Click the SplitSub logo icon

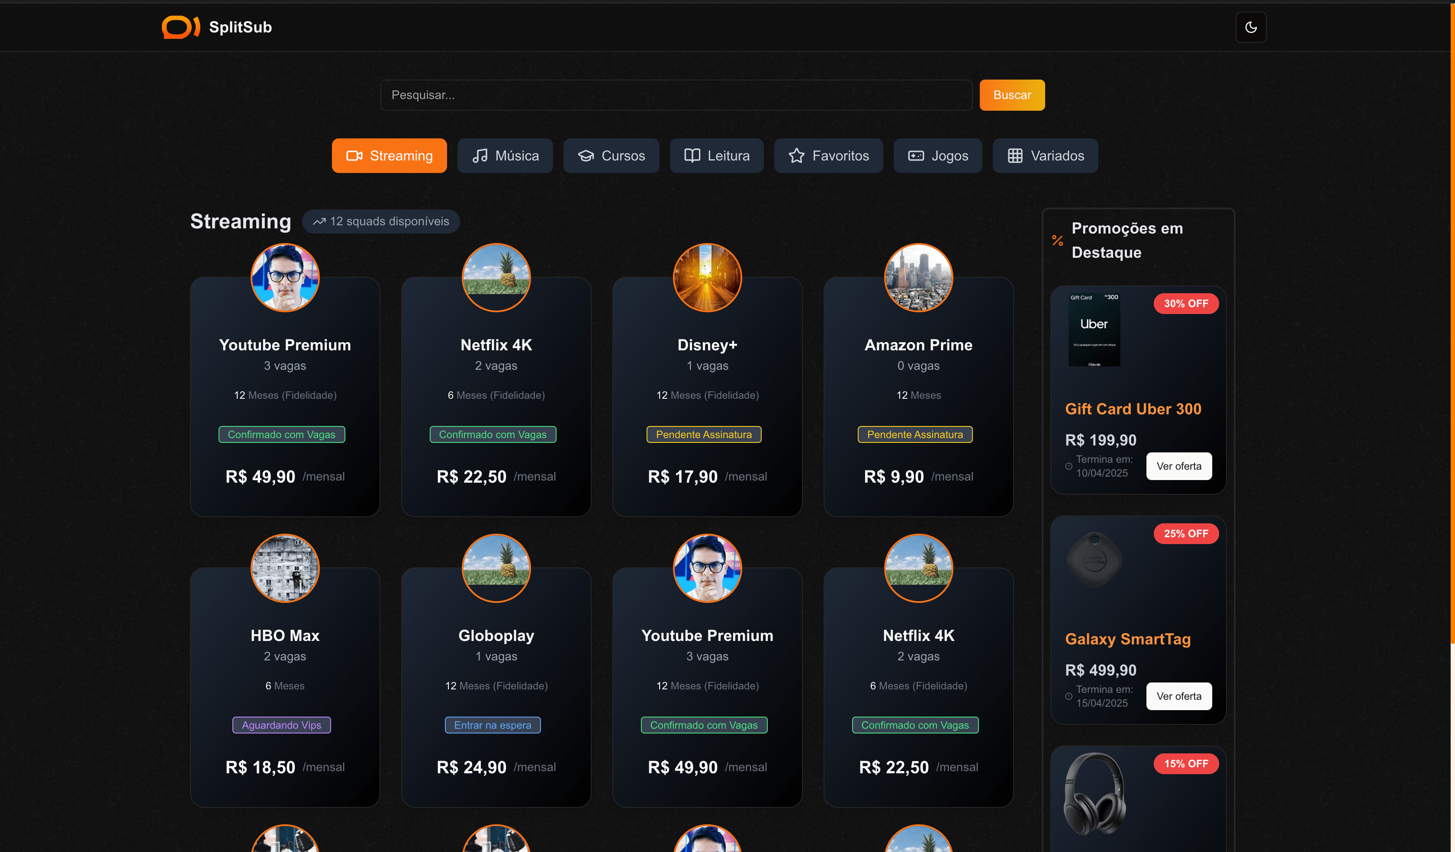tap(180, 27)
